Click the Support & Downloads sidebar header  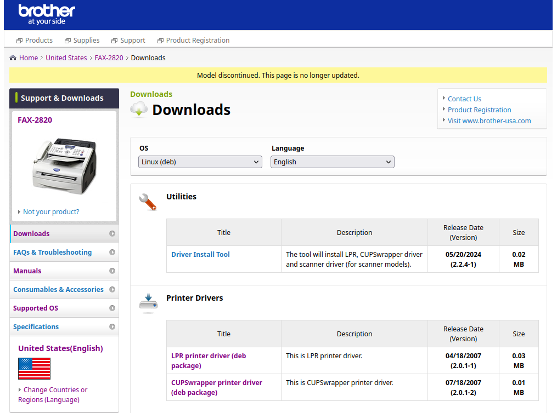coord(64,98)
